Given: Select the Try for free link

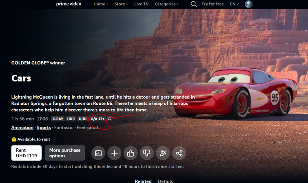Looking at the screenshot, I should click(213, 4).
